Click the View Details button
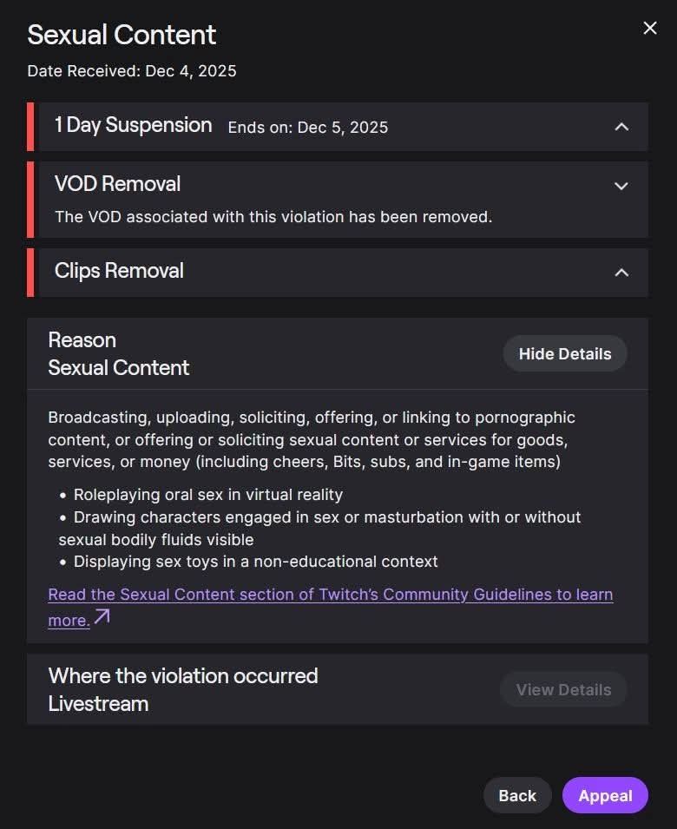This screenshot has height=829, width=677. (564, 689)
